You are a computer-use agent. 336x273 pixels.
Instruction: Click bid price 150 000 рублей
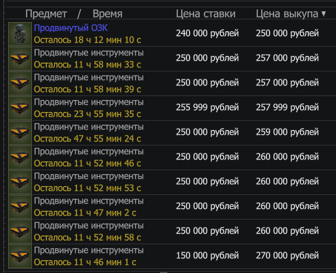tap(207, 256)
